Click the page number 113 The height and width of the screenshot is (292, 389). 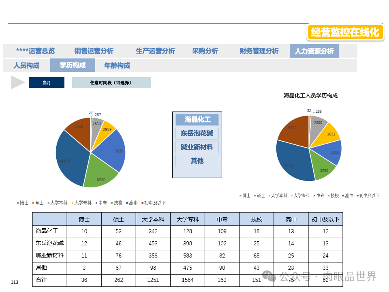15,282
